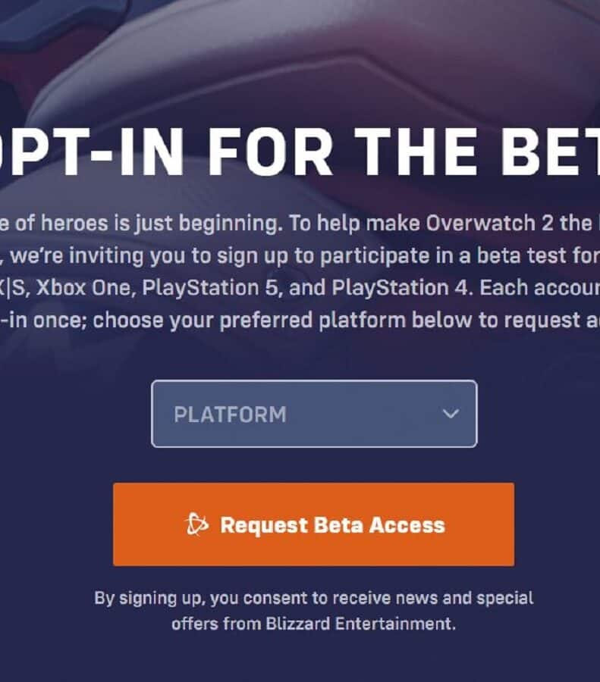Click the Request Beta Access button
The height and width of the screenshot is (682, 600).
click(313, 524)
